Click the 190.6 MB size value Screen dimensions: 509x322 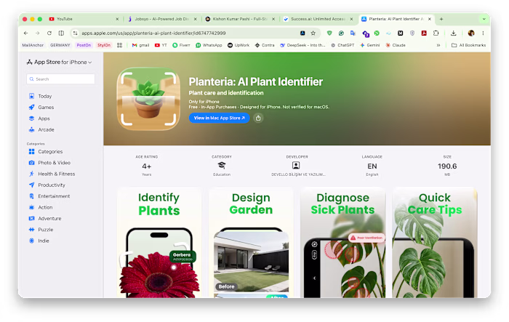[x=447, y=166]
